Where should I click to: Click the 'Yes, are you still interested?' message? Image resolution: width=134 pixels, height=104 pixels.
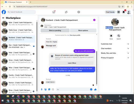pyautogui.click(x=84, y=51)
